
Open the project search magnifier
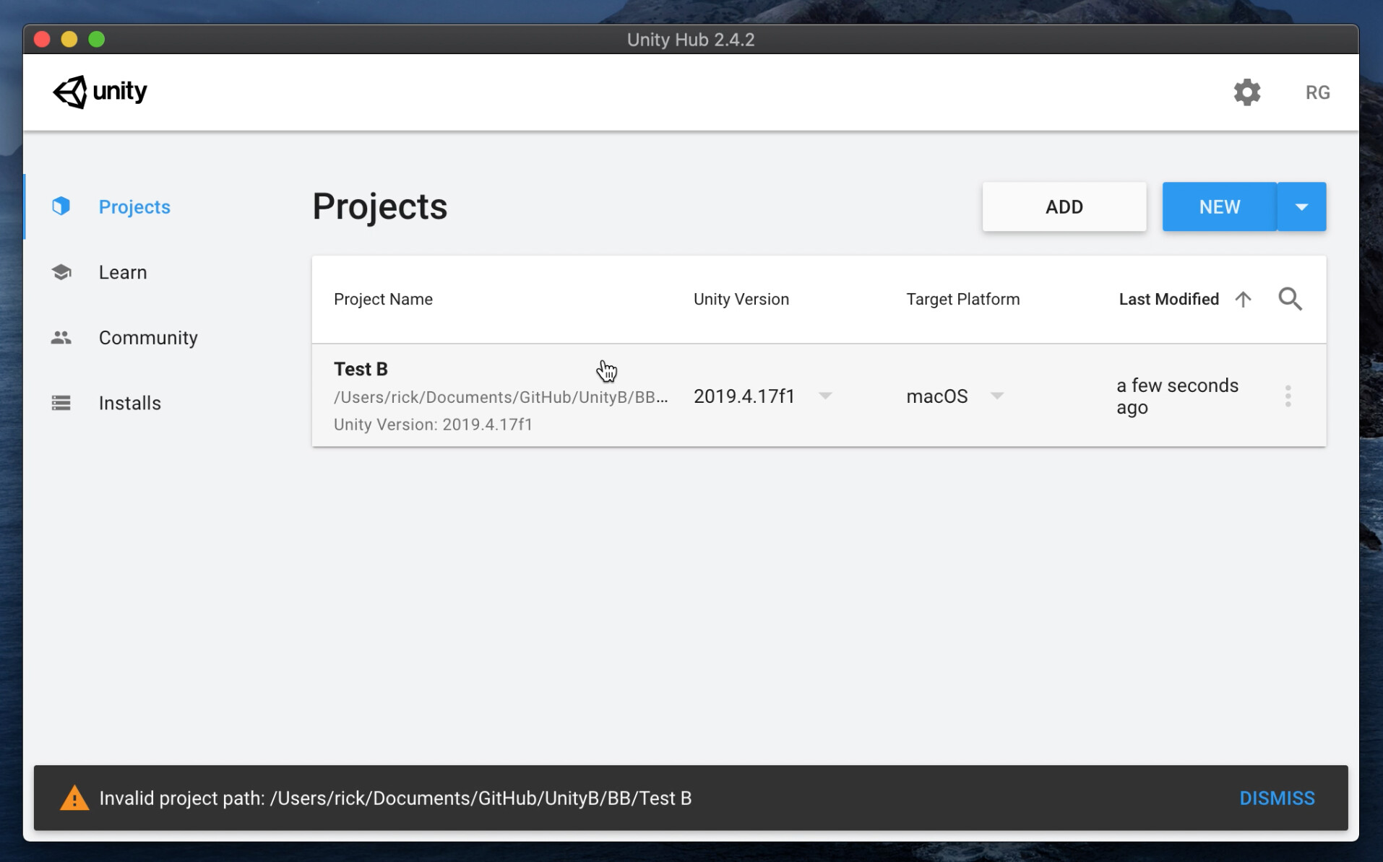coord(1290,299)
